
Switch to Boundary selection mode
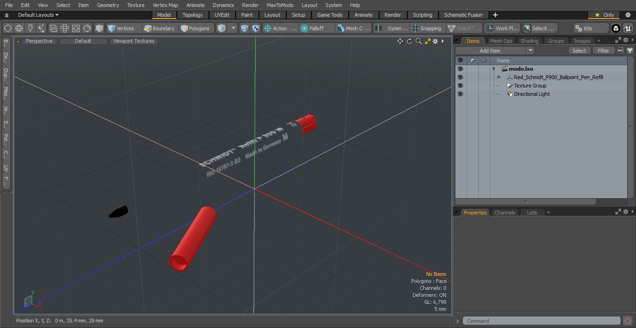tap(160, 28)
